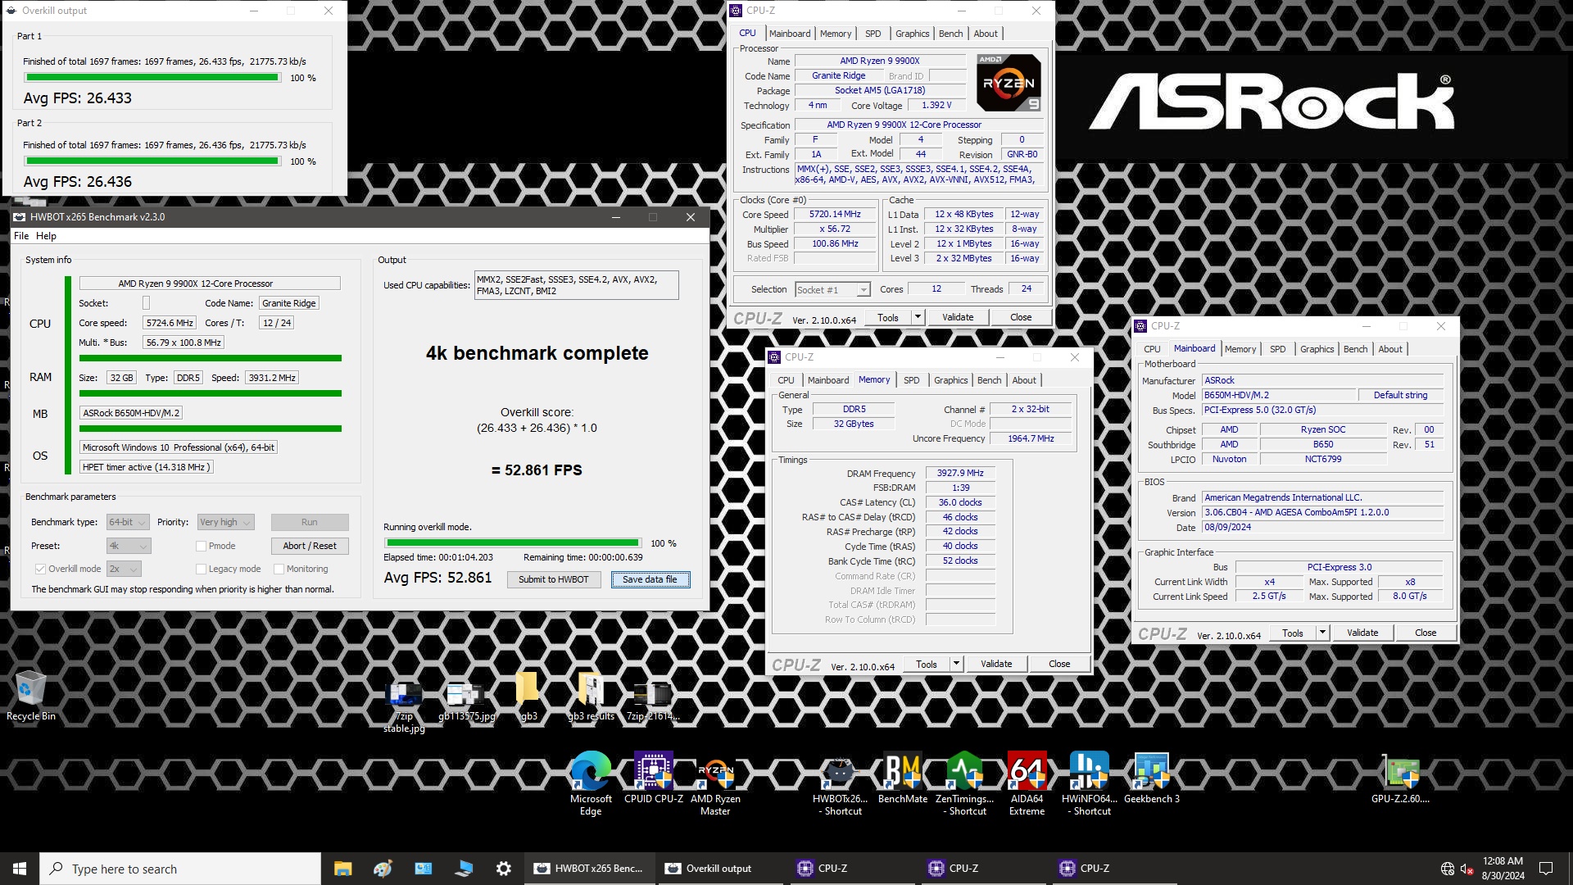Viewport: 1573px width, 885px height.
Task: Expand Preset 4k dropdown
Action: [129, 546]
